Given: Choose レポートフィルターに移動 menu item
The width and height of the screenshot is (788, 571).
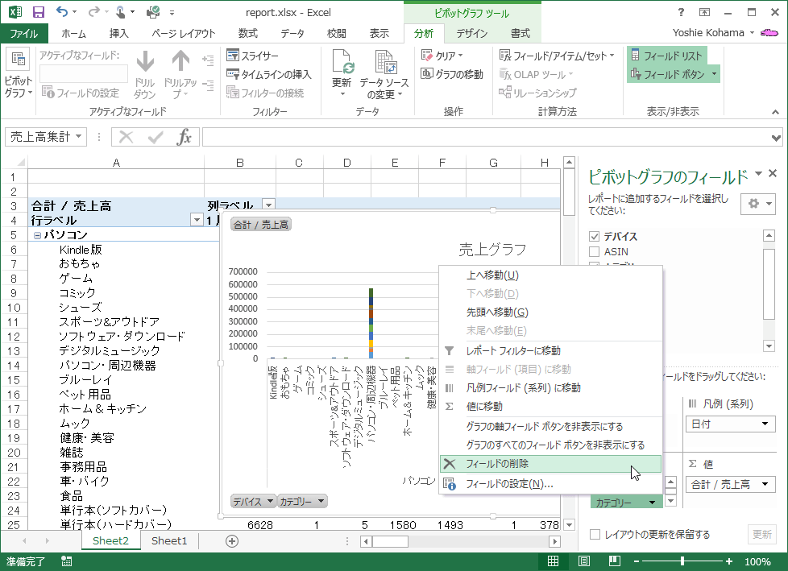Looking at the screenshot, I should (x=550, y=350).
